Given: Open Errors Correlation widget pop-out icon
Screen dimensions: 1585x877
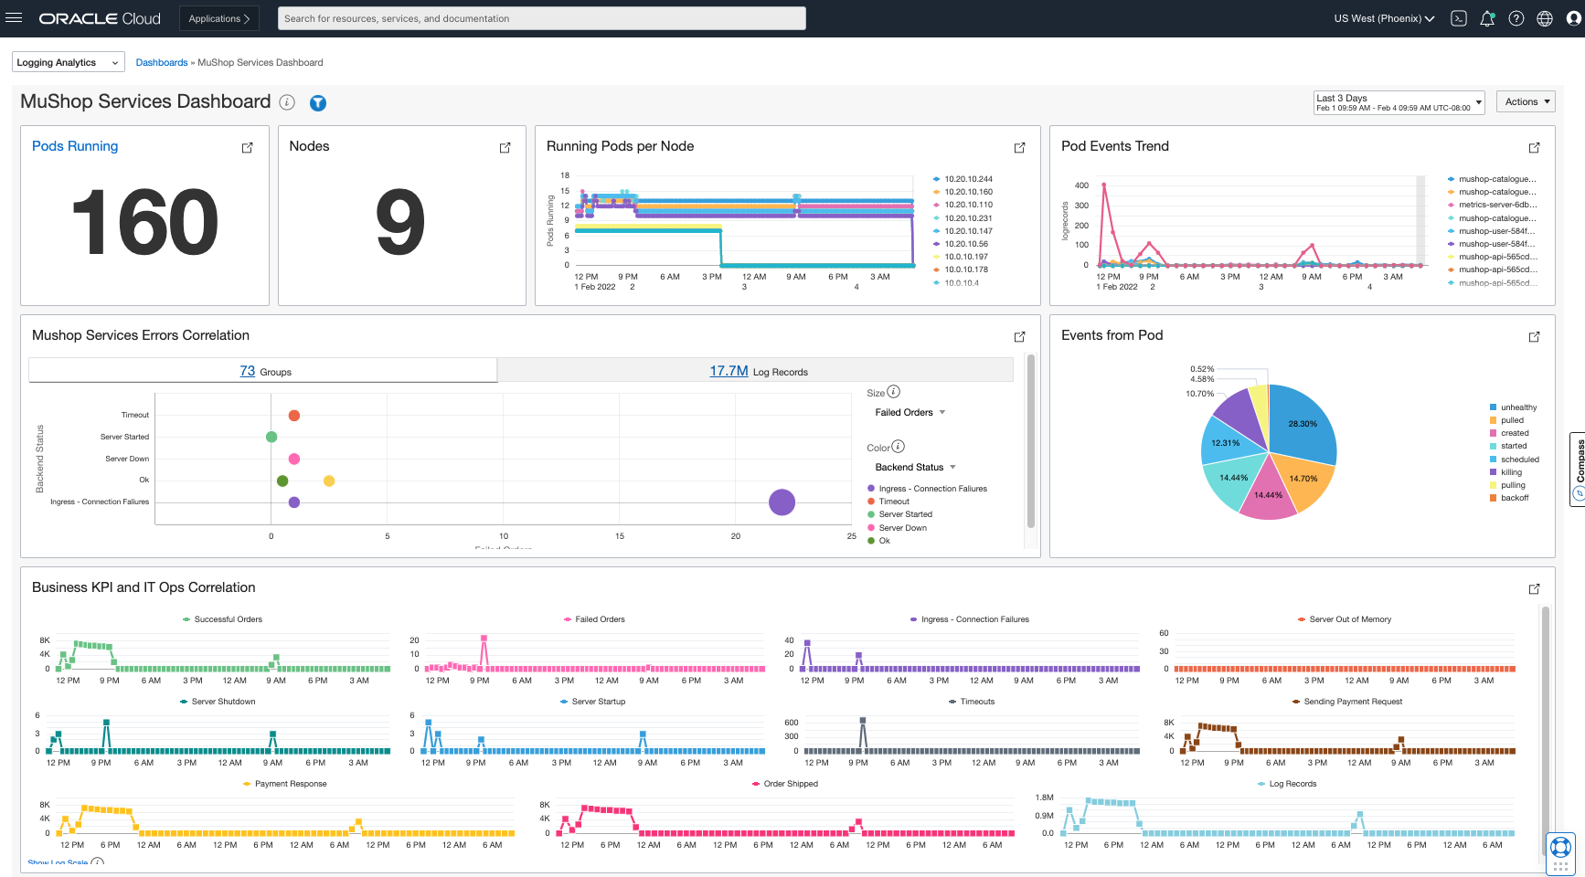Looking at the screenshot, I should pos(1019,336).
